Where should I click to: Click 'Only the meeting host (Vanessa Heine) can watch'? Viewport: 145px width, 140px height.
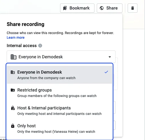(56, 132)
